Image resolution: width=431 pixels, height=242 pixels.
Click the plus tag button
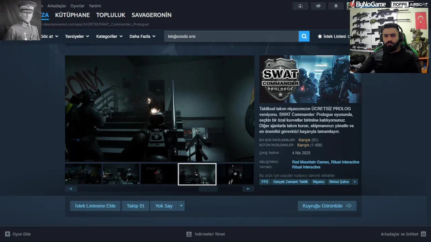pyautogui.click(x=355, y=182)
